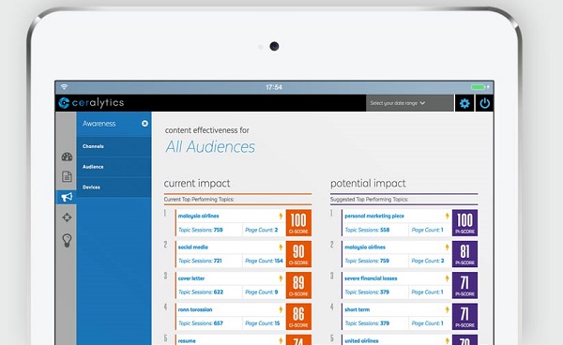Open the resume topic link
The width and height of the screenshot is (563, 345).
coord(187,340)
